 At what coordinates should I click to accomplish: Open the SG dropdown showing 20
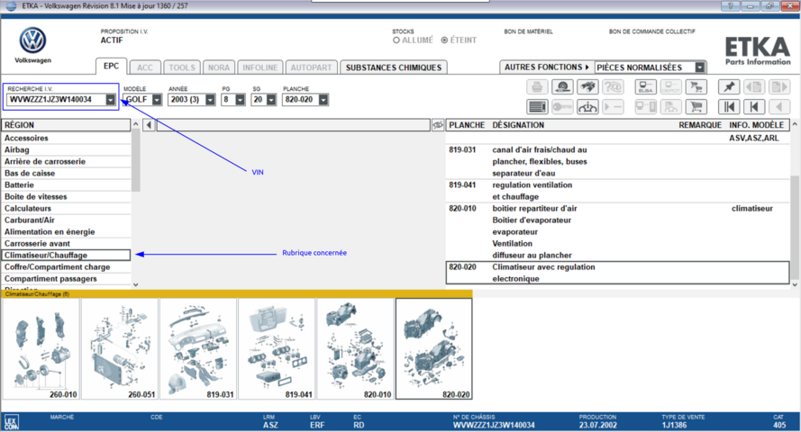(270, 100)
